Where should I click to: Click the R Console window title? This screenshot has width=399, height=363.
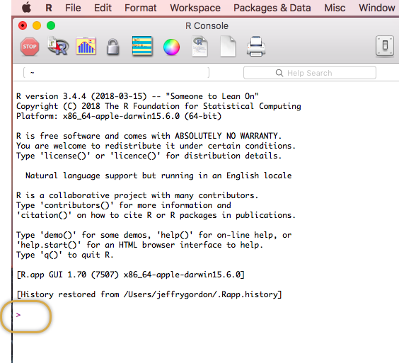click(x=207, y=26)
